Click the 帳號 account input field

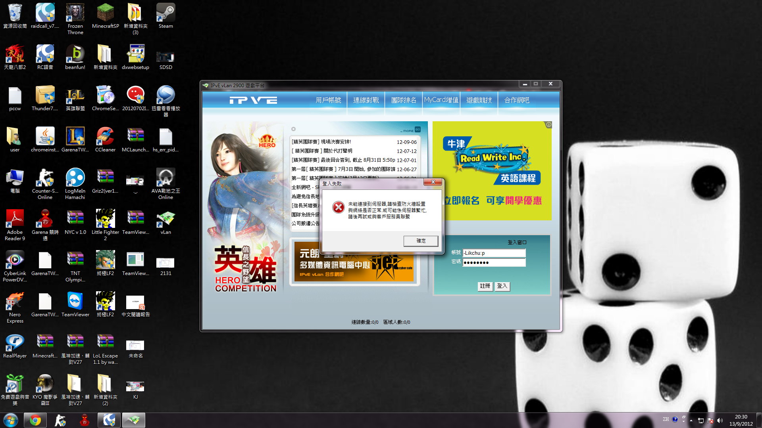[494, 253]
